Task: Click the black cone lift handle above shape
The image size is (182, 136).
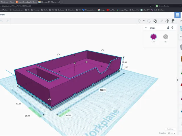Action: click(75, 55)
